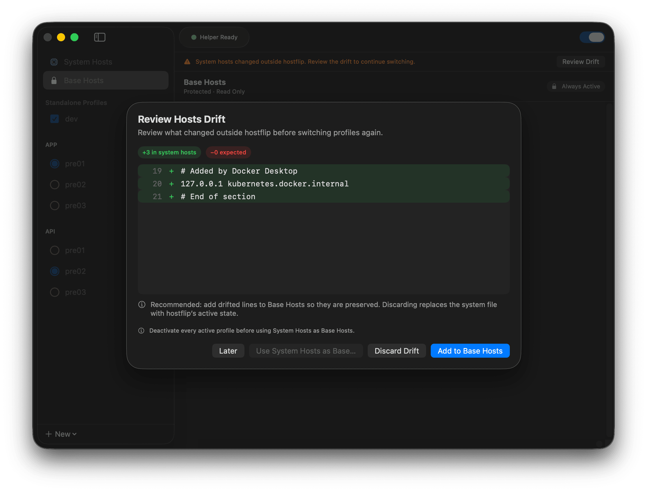The height and width of the screenshot is (492, 647).
Task: Click the Helper Ready status pill
Action: pos(214,37)
